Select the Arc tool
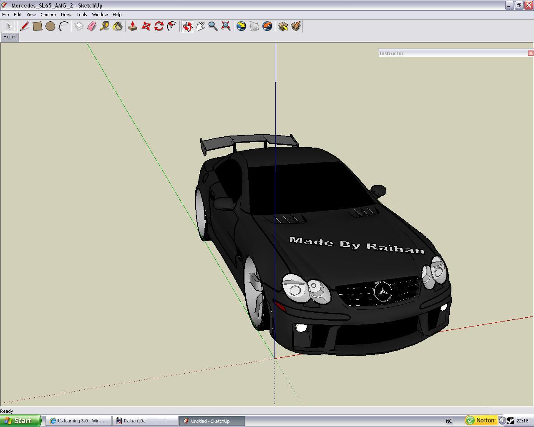Viewport: 534px width, 427px height. [x=63, y=26]
